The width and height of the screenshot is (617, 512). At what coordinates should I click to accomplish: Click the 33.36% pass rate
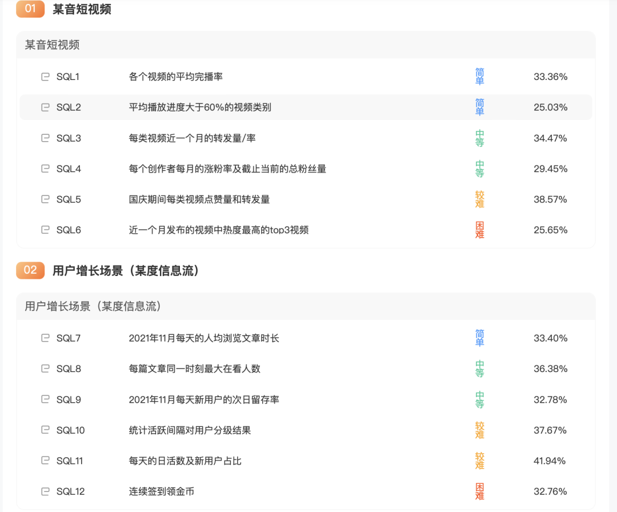pos(551,77)
